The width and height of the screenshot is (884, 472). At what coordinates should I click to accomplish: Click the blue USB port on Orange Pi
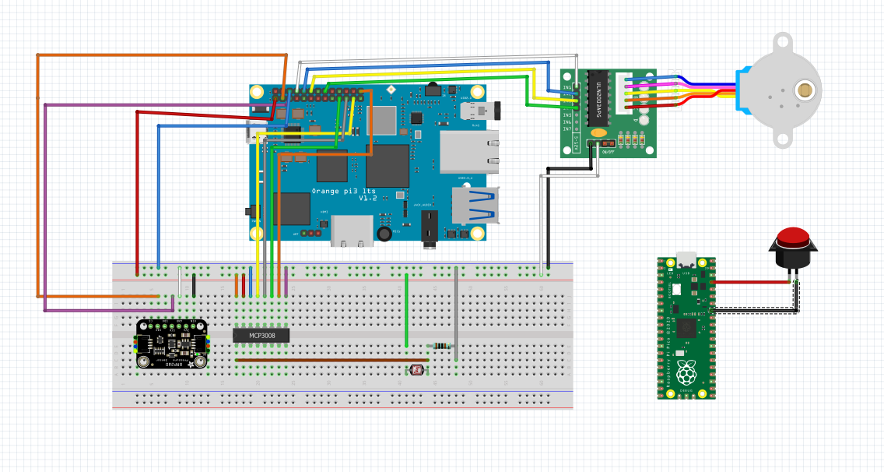coord(475,206)
